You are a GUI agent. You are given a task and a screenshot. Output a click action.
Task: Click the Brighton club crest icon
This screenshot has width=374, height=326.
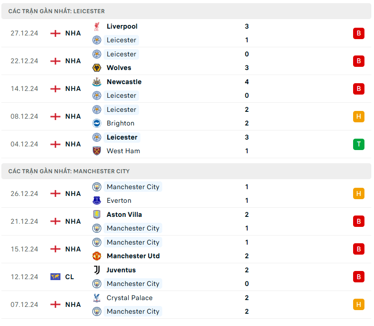(96, 123)
